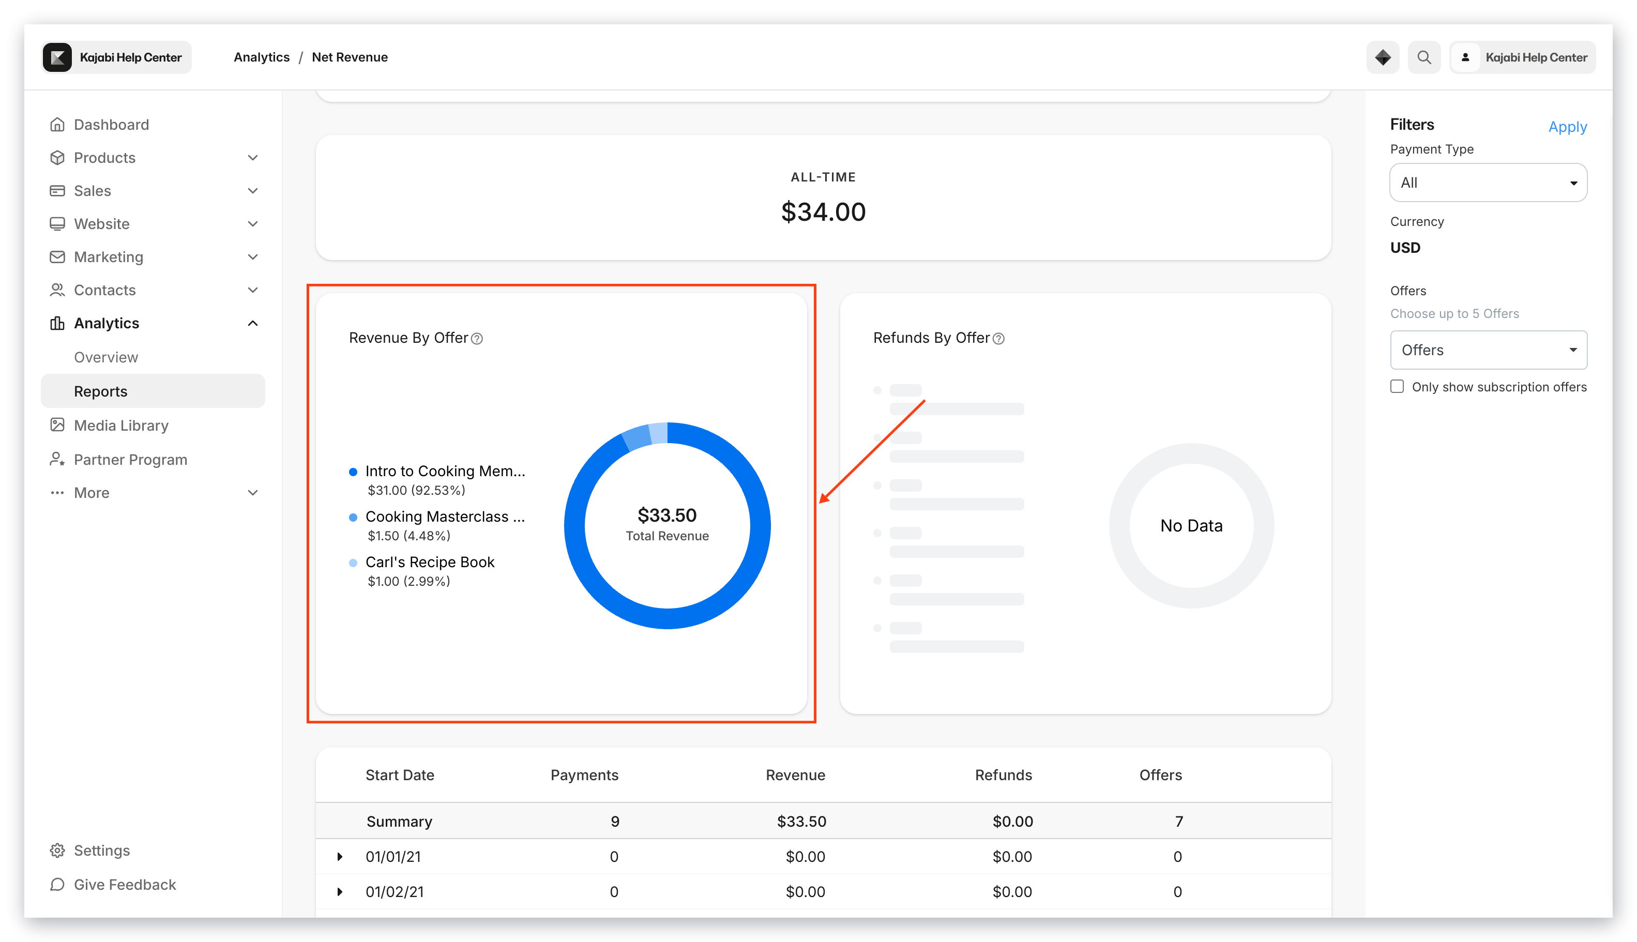1637x942 pixels.
Task: Click the Apply filters link
Action: click(1567, 127)
